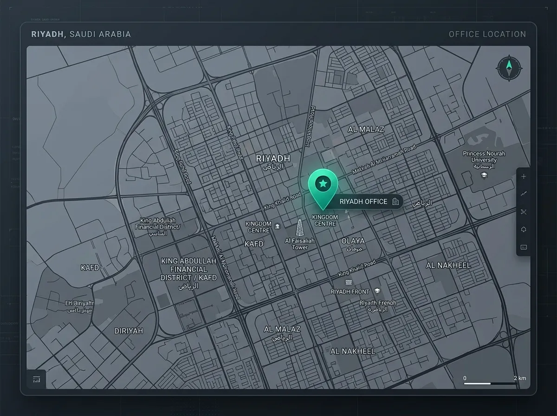Click the "Riyadh French" place label
The image size is (557, 416).
(378, 303)
